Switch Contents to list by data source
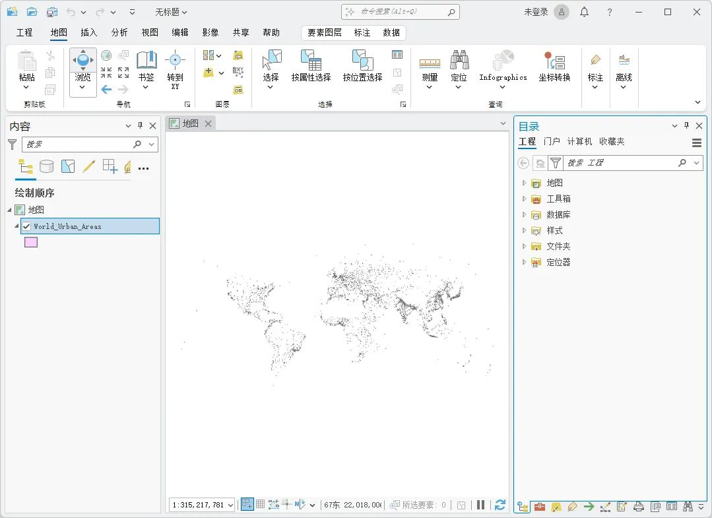Image resolution: width=712 pixels, height=518 pixels. (x=46, y=166)
